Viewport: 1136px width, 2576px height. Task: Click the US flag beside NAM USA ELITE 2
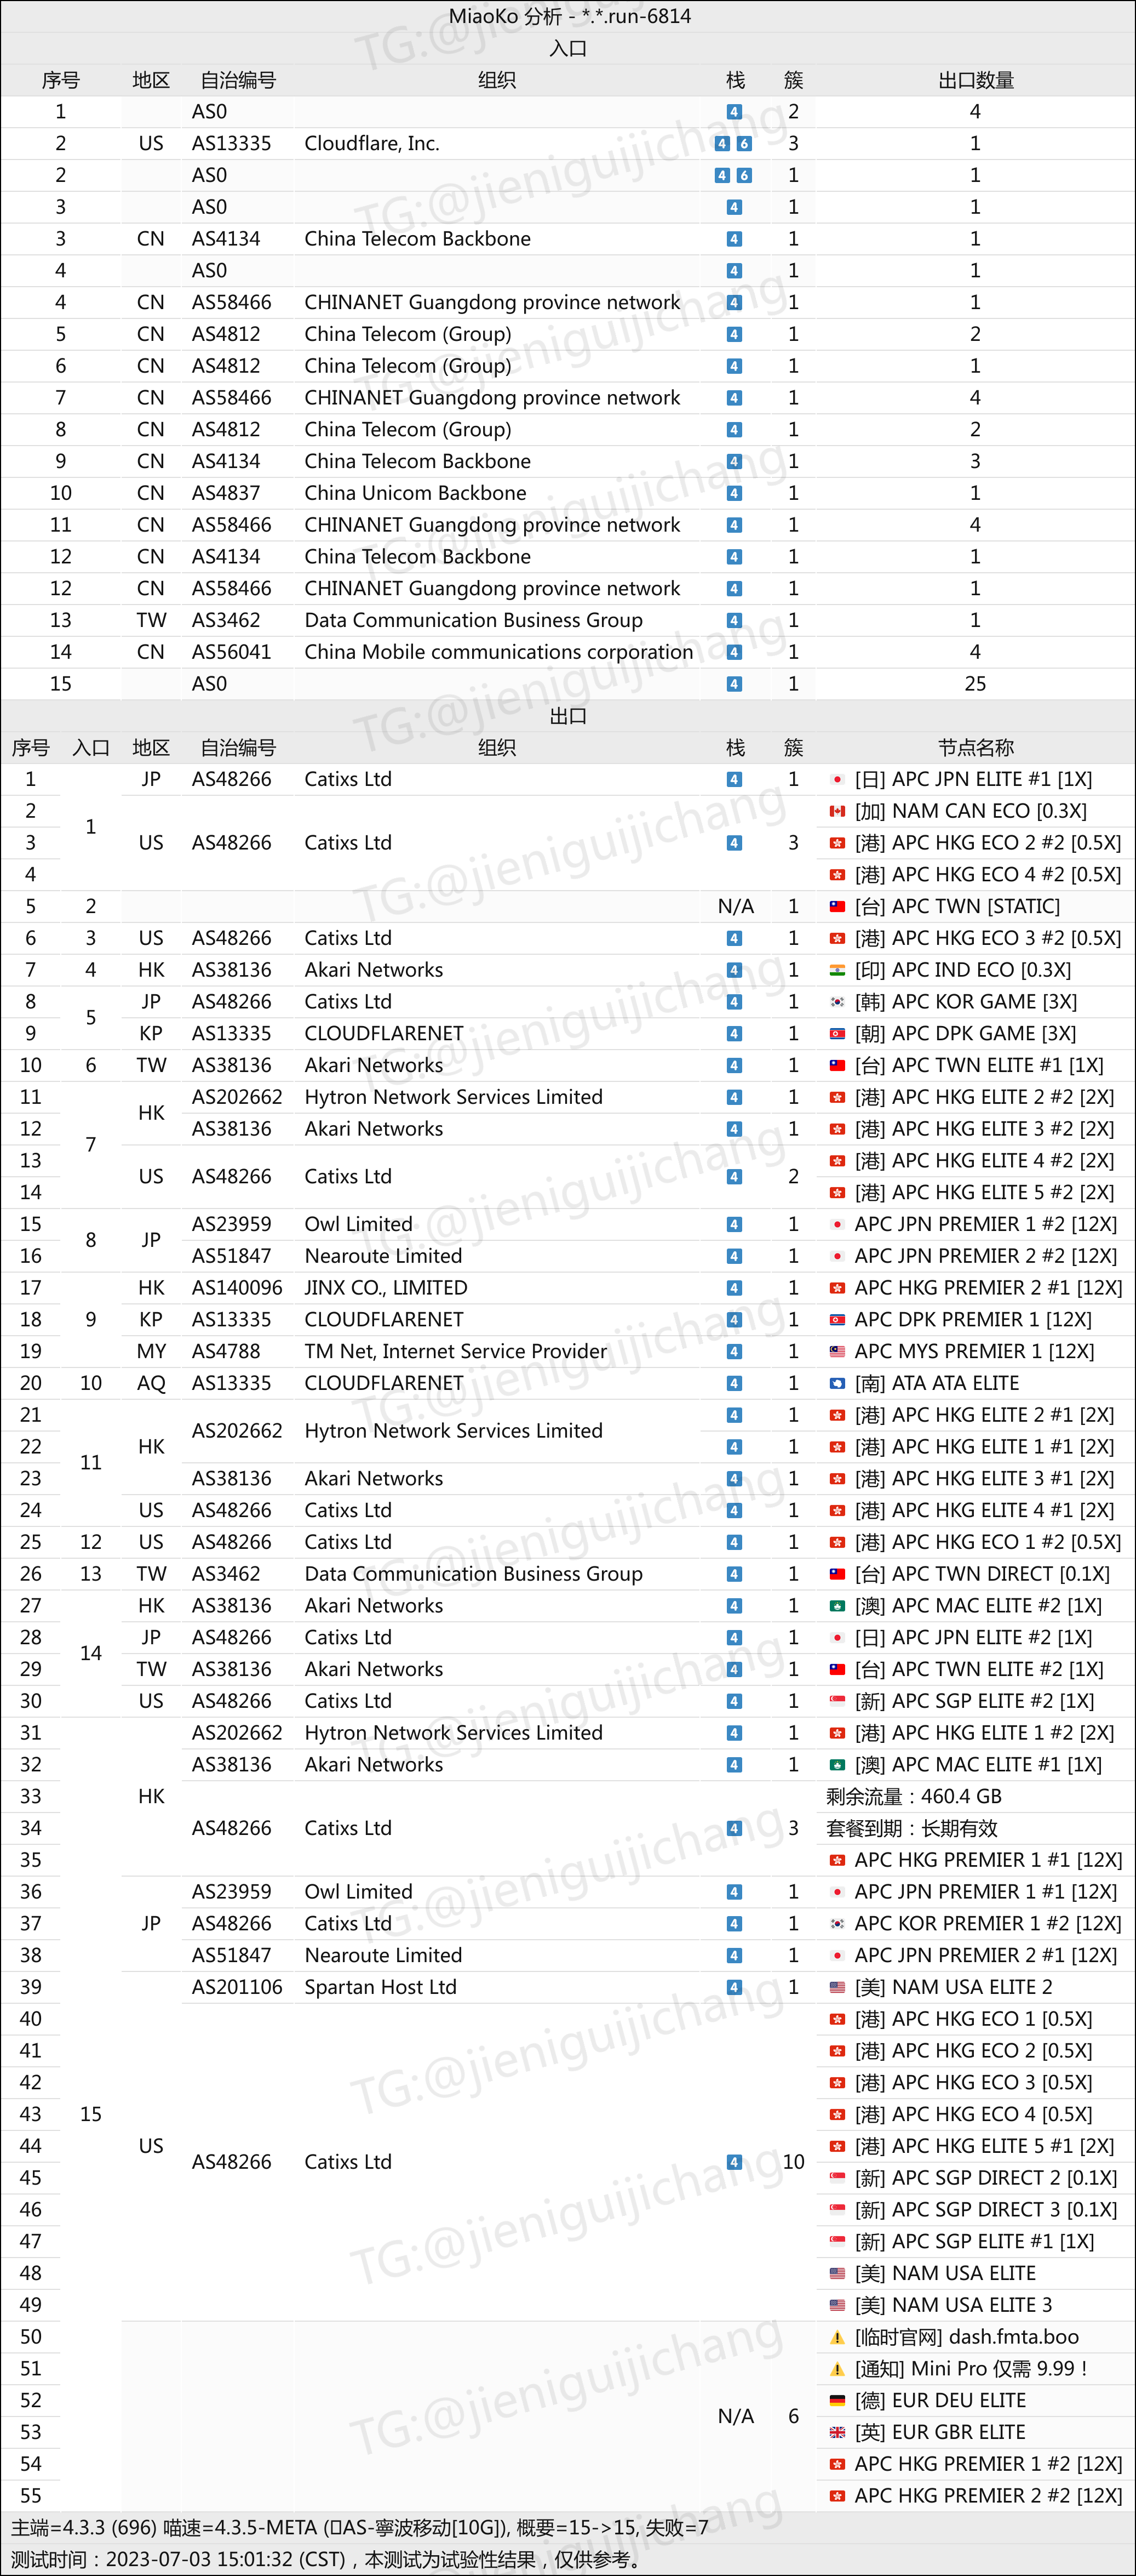tap(837, 1987)
